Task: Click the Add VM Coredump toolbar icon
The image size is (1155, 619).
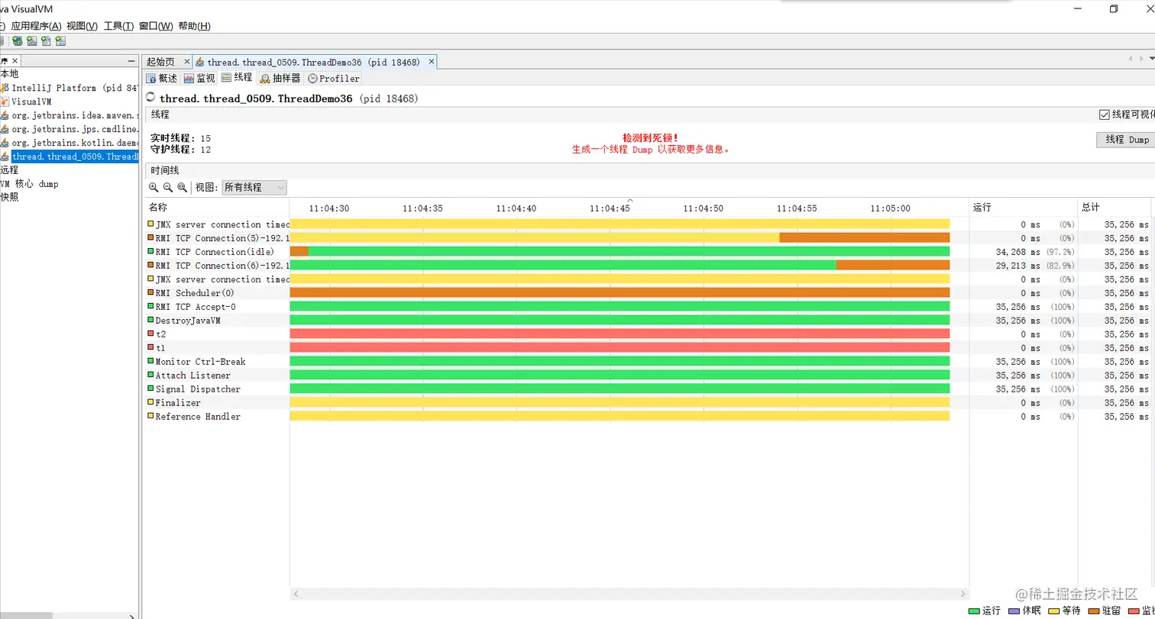Action: click(46, 41)
